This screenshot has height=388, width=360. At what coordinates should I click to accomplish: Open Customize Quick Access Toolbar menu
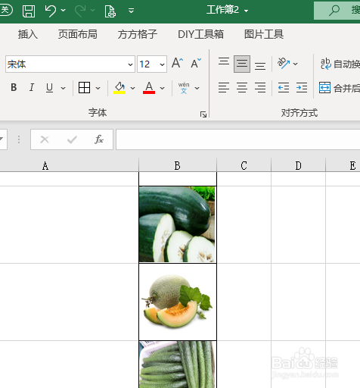click(131, 11)
